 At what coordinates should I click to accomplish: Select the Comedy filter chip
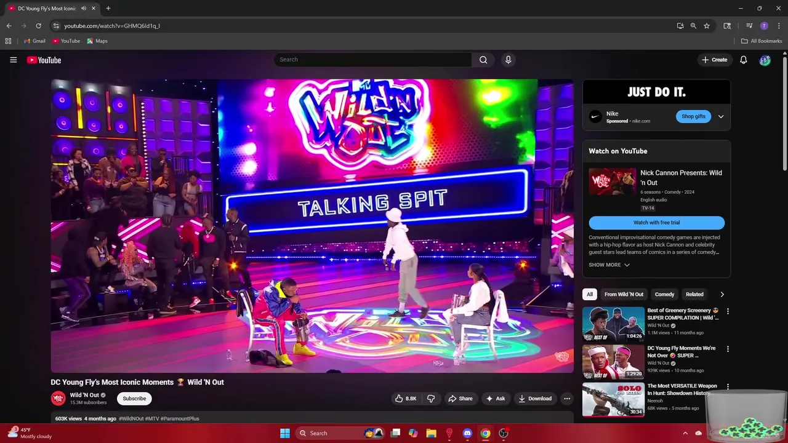coord(664,294)
